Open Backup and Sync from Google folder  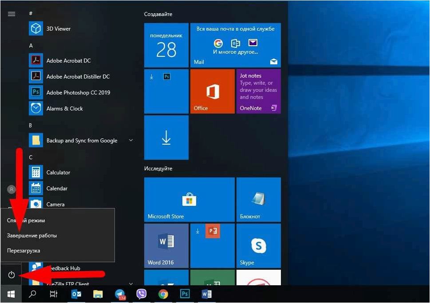click(82, 140)
